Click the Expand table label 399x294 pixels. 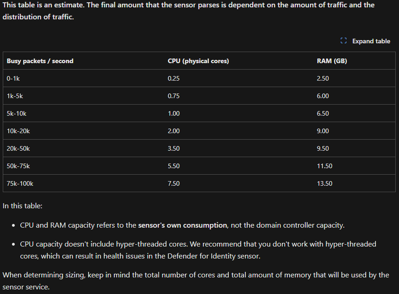371,41
